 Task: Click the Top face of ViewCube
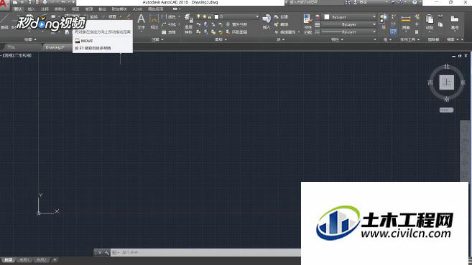coord(446,82)
